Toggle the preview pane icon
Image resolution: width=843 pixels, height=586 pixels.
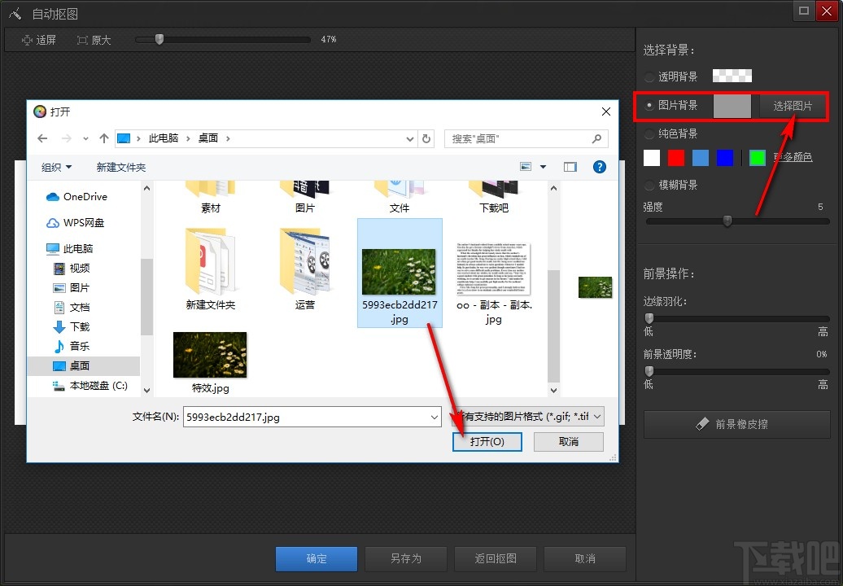[x=570, y=167]
